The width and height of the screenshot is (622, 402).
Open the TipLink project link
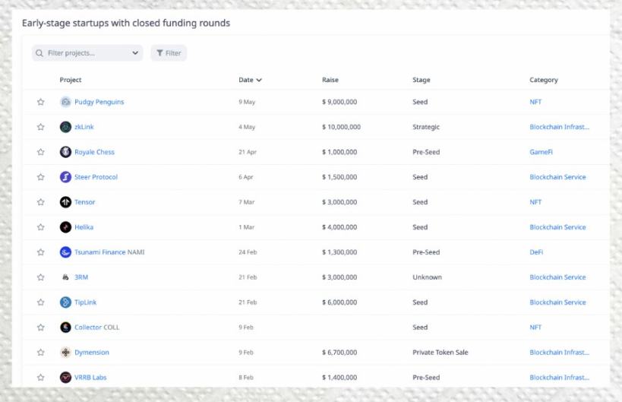click(85, 302)
